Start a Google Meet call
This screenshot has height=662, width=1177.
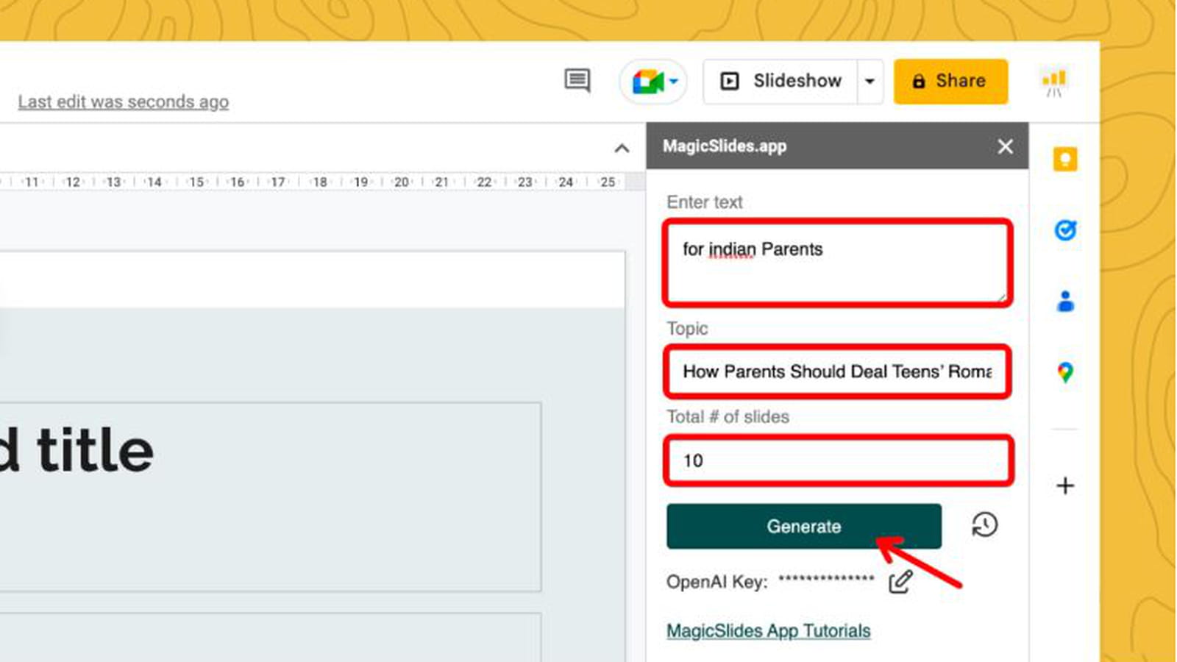coord(653,81)
